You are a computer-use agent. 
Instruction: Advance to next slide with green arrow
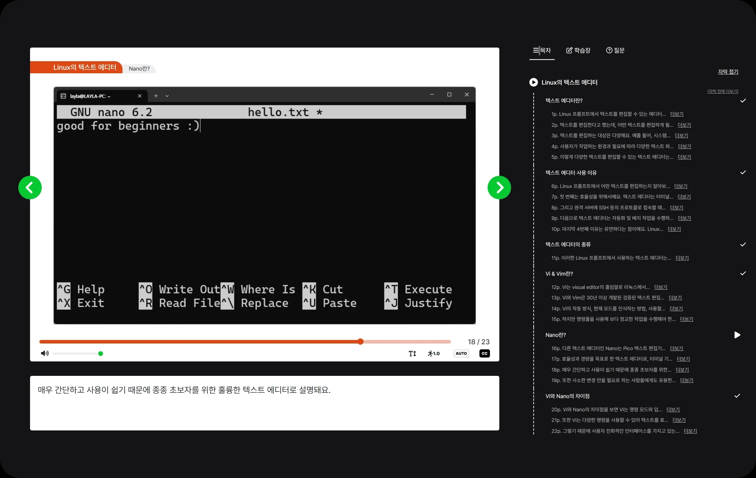[499, 188]
